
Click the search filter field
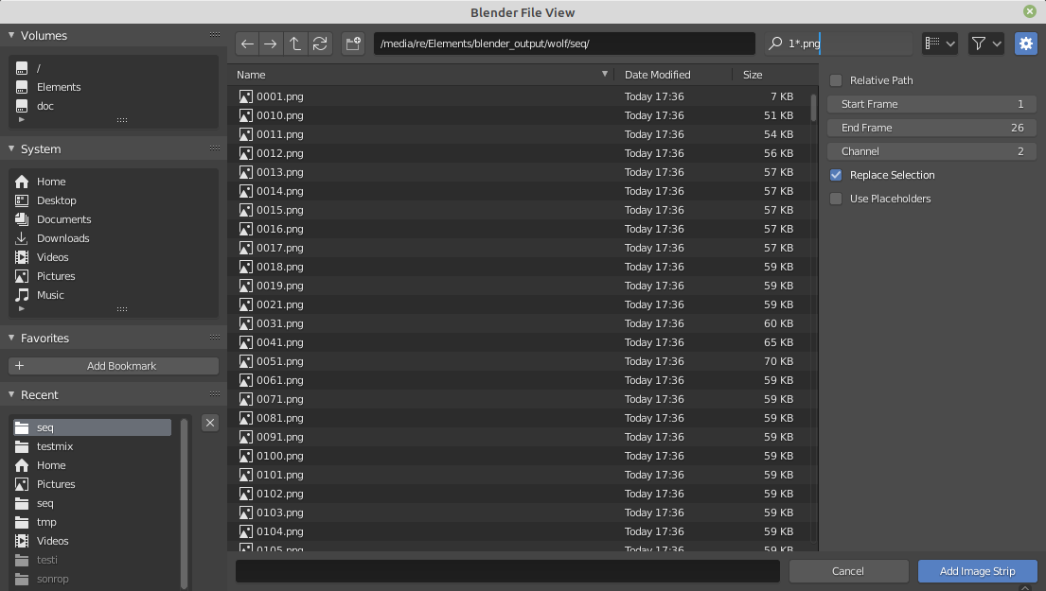tap(839, 44)
